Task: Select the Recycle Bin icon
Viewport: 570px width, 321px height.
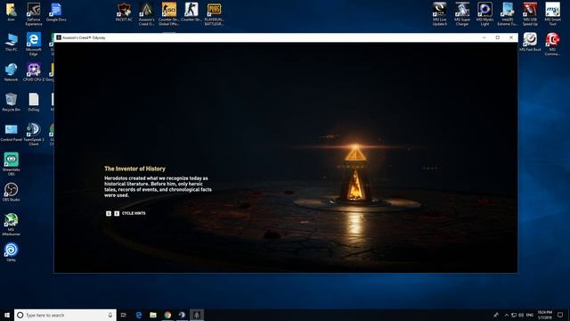Action: pyautogui.click(x=12, y=103)
